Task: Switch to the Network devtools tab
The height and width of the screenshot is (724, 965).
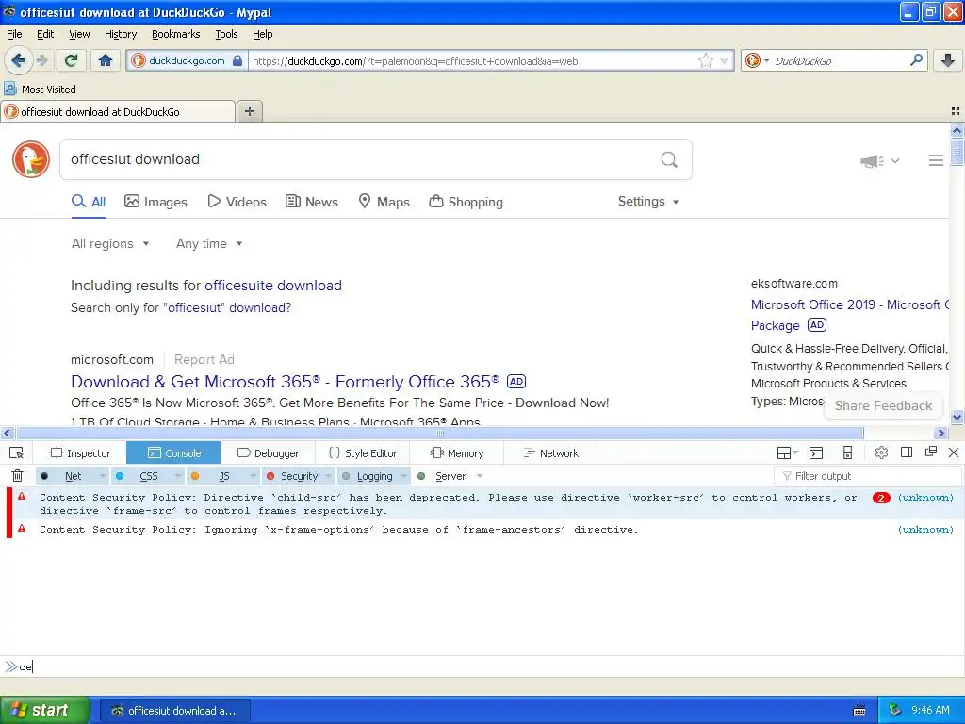Action: [550, 453]
